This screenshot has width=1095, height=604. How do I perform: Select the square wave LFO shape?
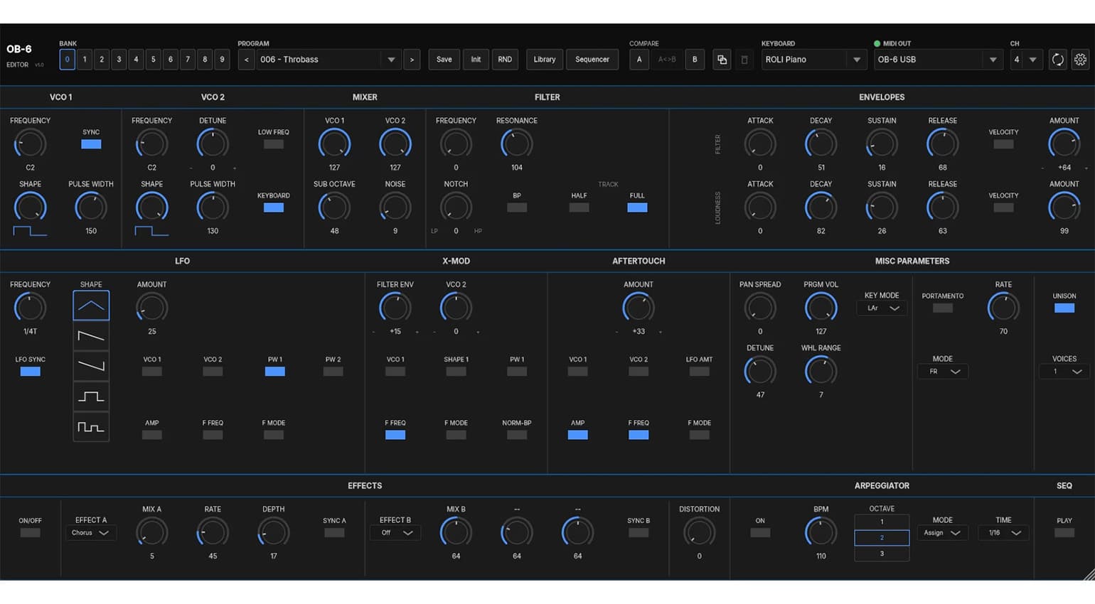(x=91, y=397)
